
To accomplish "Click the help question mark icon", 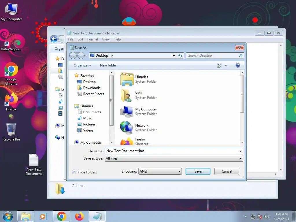I will [x=238, y=65].
